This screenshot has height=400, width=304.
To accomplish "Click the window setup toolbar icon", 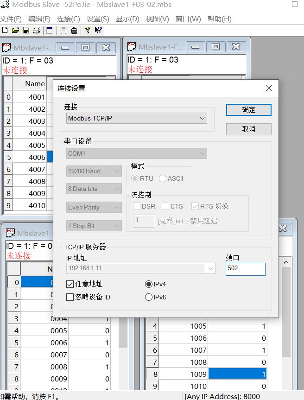I will point(49,31).
